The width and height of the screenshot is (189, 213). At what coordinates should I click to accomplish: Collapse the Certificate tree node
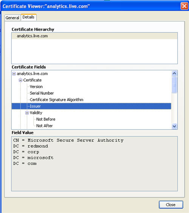tap(20, 80)
